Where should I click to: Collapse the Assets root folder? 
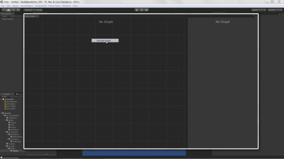coord(1,113)
